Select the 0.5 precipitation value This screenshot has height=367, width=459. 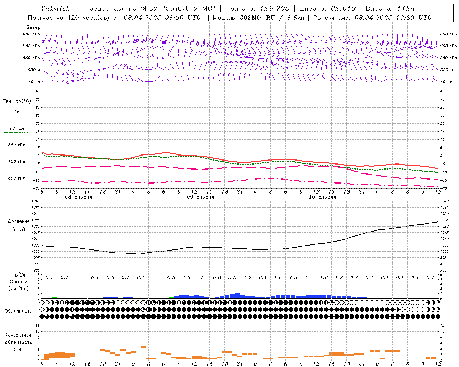(x=171, y=278)
